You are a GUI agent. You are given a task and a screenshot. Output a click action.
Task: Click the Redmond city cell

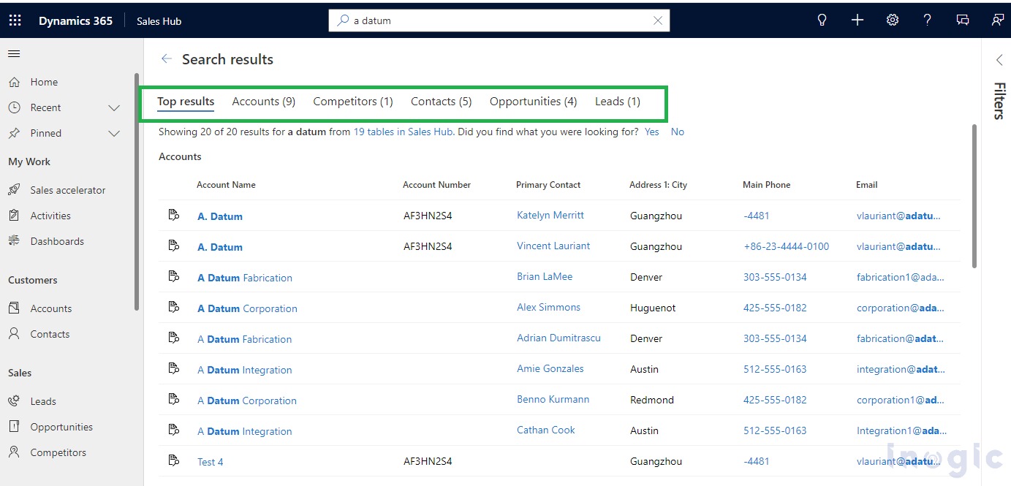pyautogui.click(x=652, y=400)
